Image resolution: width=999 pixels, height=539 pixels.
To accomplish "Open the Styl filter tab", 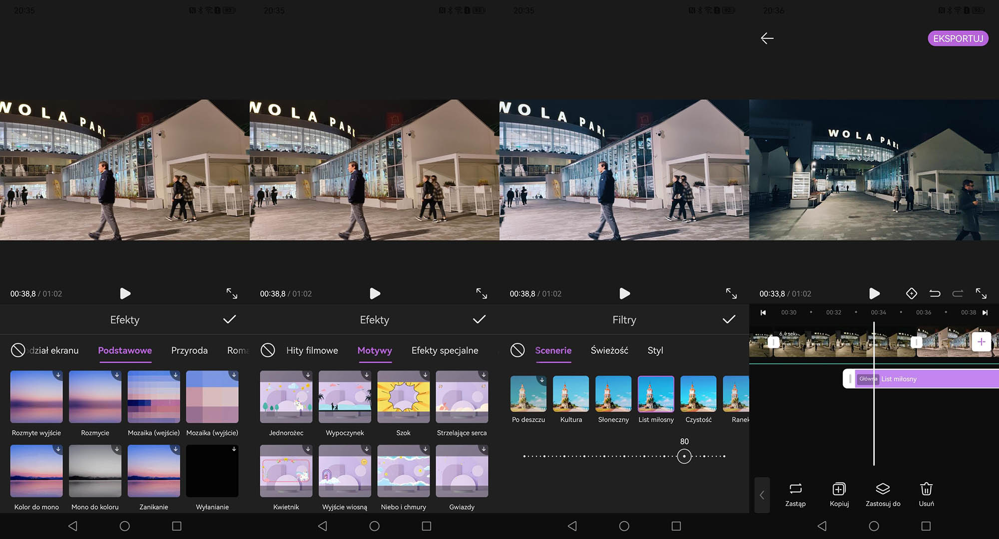I will [x=655, y=350].
